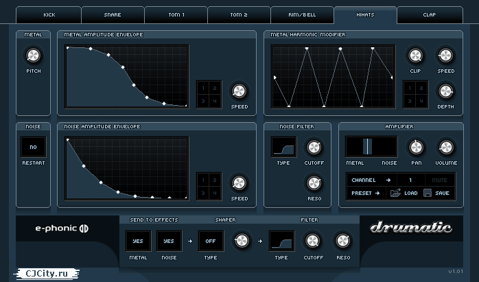Toggle send NOISE to effects
Screen dimensions: 479x282
(169, 241)
